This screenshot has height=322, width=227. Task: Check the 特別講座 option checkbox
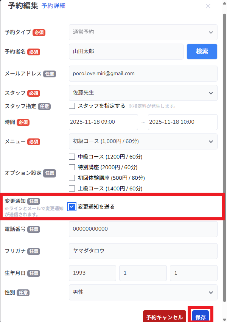pos(72,167)
